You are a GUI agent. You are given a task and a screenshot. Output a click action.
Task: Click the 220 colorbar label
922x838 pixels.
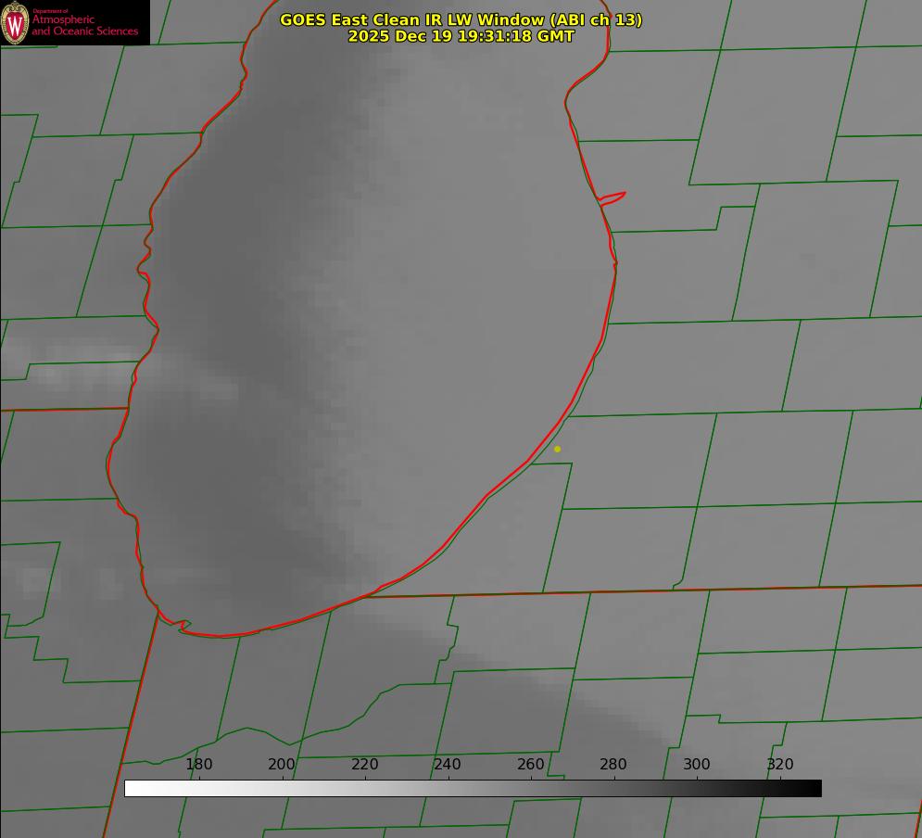pyautogui.click(x=364, y=765)
